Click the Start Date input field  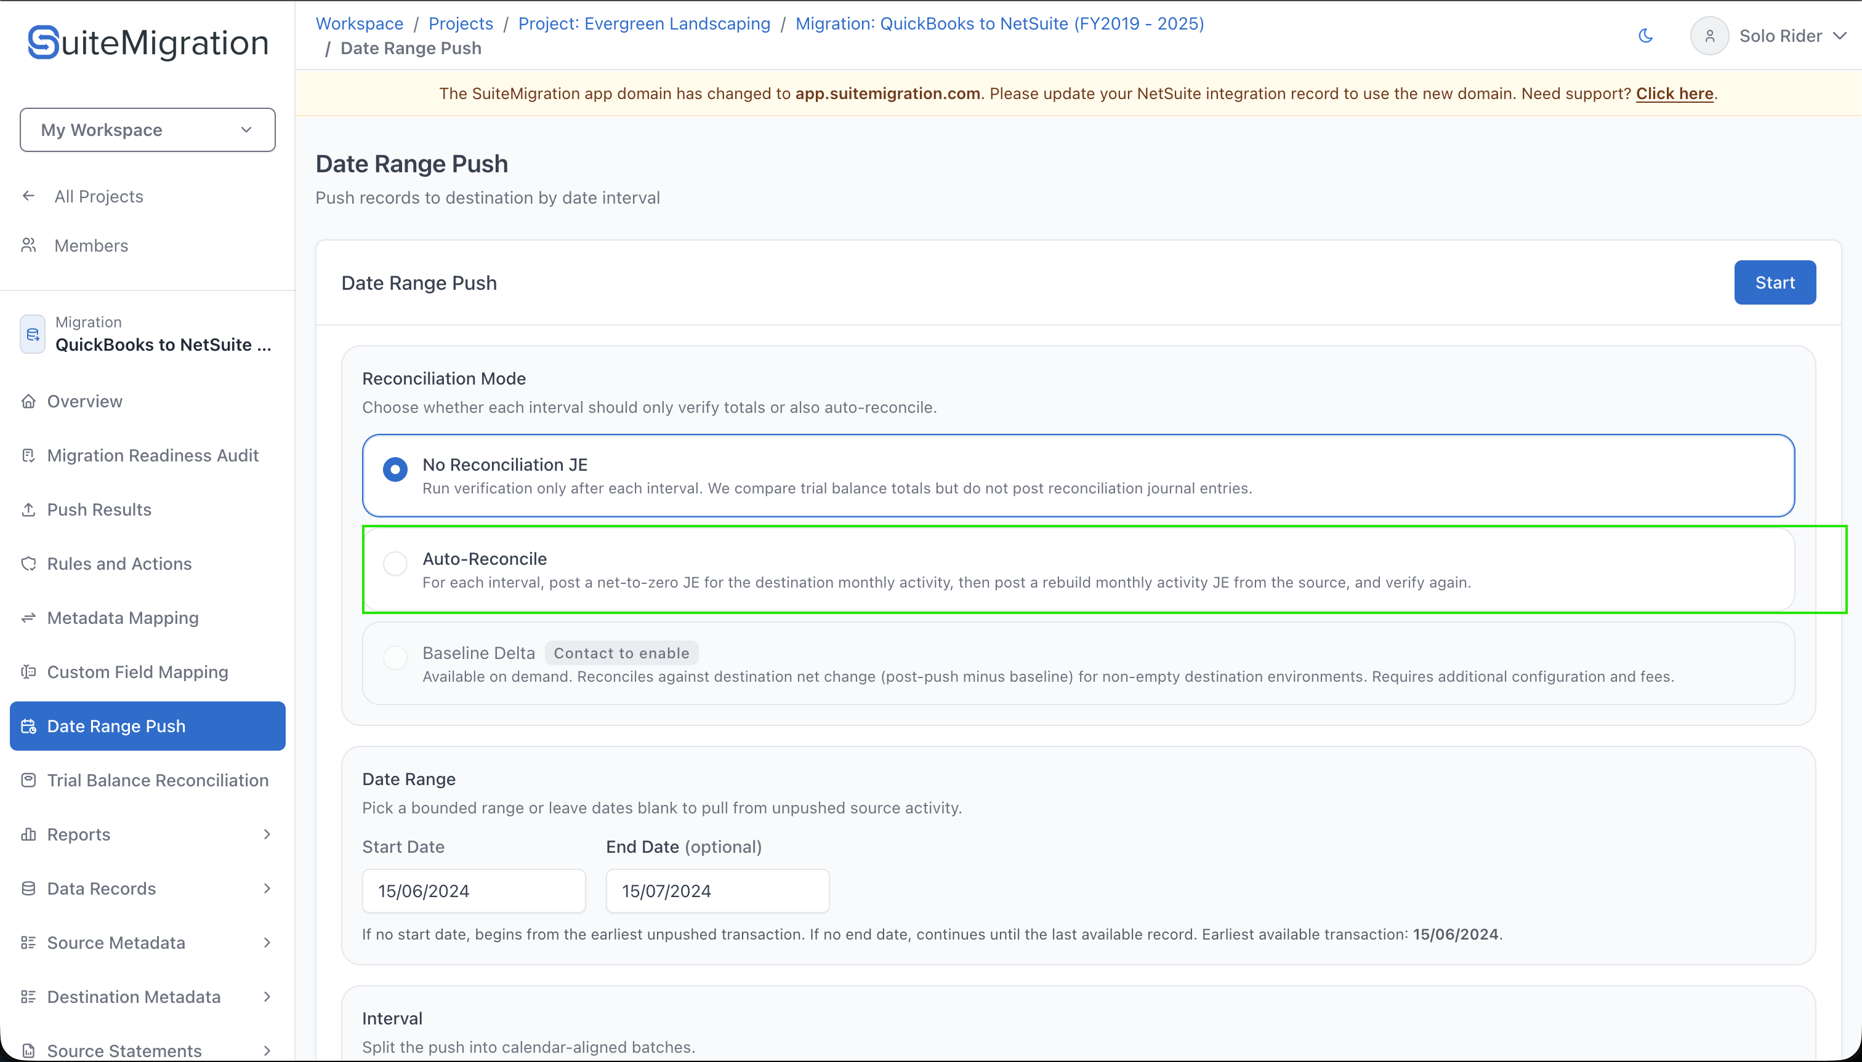pyautogui.click(x=474, y=890)
